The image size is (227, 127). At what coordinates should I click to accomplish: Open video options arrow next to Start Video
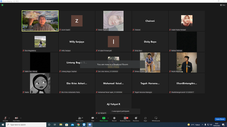(21, 118)
